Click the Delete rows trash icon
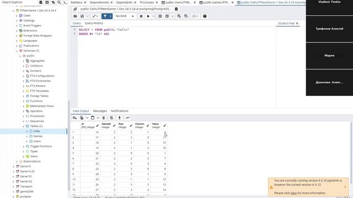The height and width of the screenshot is (198, 353). (104, 118)
